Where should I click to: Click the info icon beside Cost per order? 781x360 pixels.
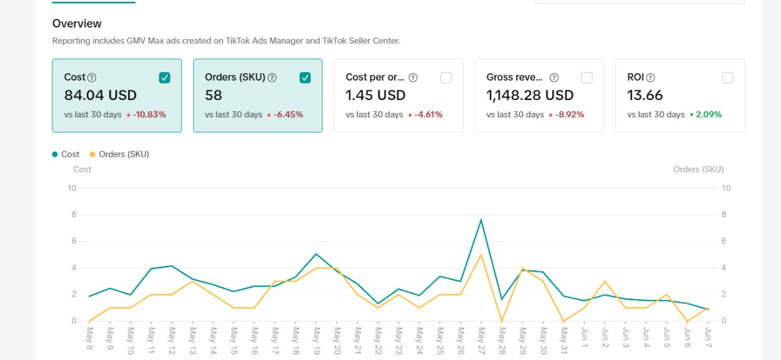(x=413, y=77)
